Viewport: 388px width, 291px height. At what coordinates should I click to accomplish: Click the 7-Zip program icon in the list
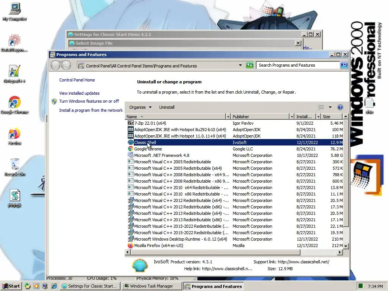(130, 123)
